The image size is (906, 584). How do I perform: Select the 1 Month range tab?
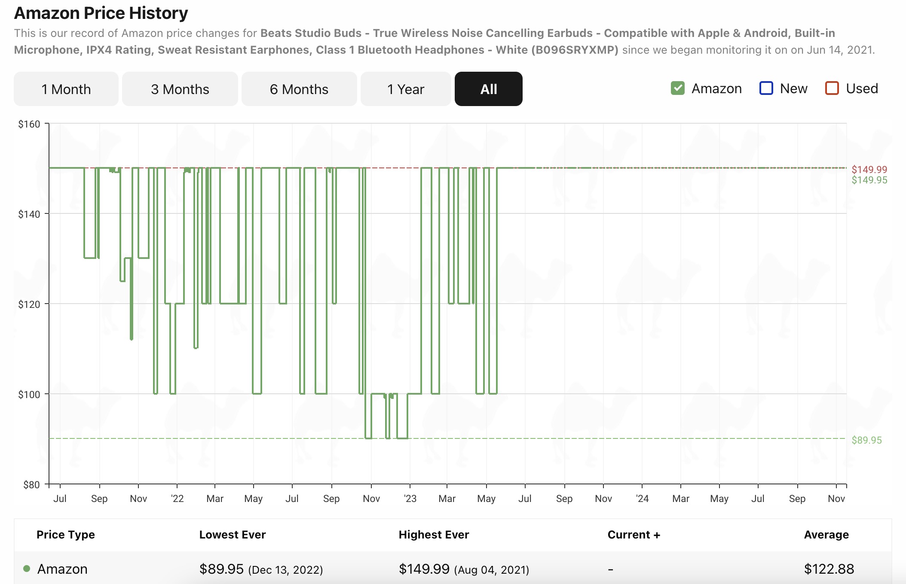coord(66,89)
